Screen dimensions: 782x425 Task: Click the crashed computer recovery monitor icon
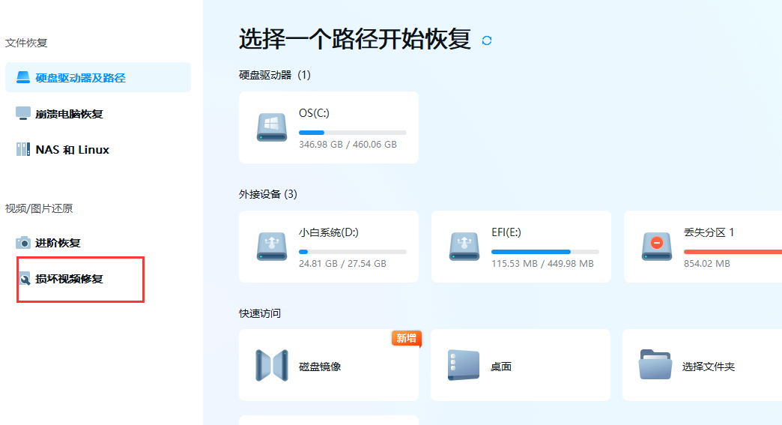[x=23, y=114]
